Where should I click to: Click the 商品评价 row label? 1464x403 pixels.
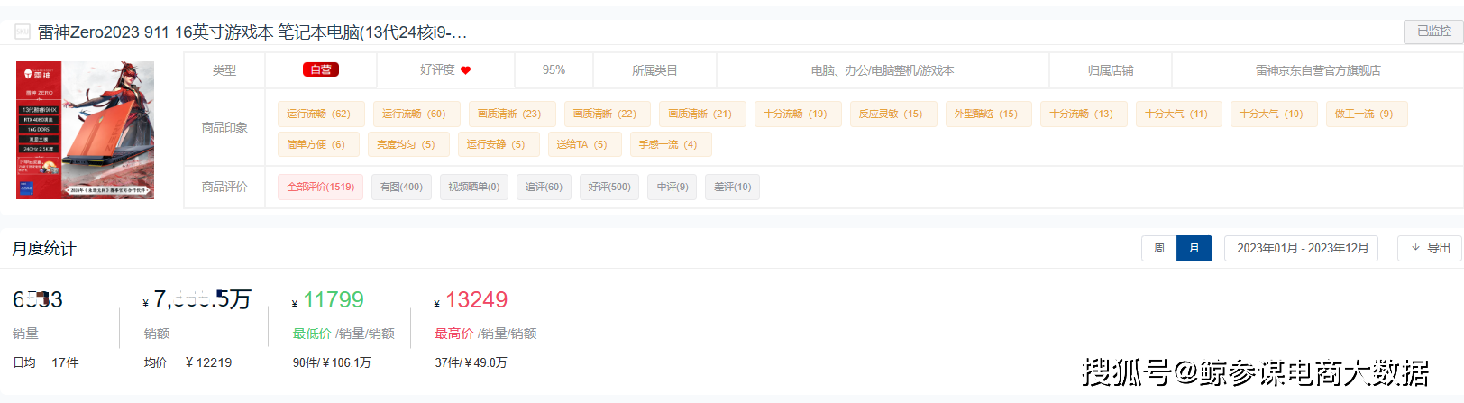point(224,187)
